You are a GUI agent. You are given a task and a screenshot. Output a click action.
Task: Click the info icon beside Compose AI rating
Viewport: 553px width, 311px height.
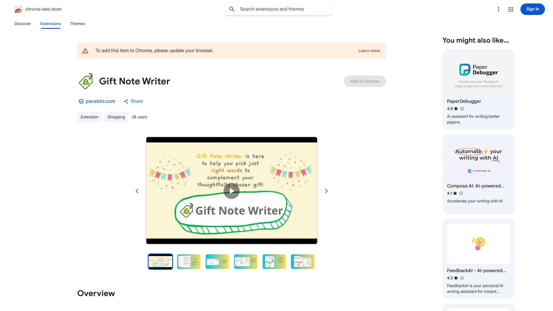461,193
